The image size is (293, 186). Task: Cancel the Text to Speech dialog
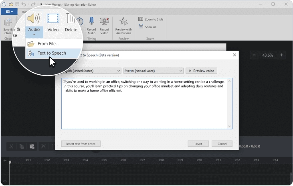click(x=222, y=143)
